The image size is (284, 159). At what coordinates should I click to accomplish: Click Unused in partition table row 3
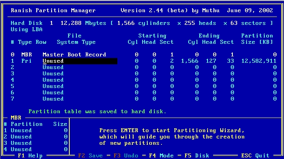53,74
